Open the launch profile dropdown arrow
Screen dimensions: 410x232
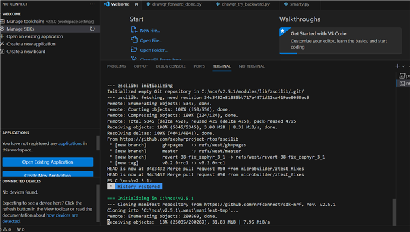403,66
